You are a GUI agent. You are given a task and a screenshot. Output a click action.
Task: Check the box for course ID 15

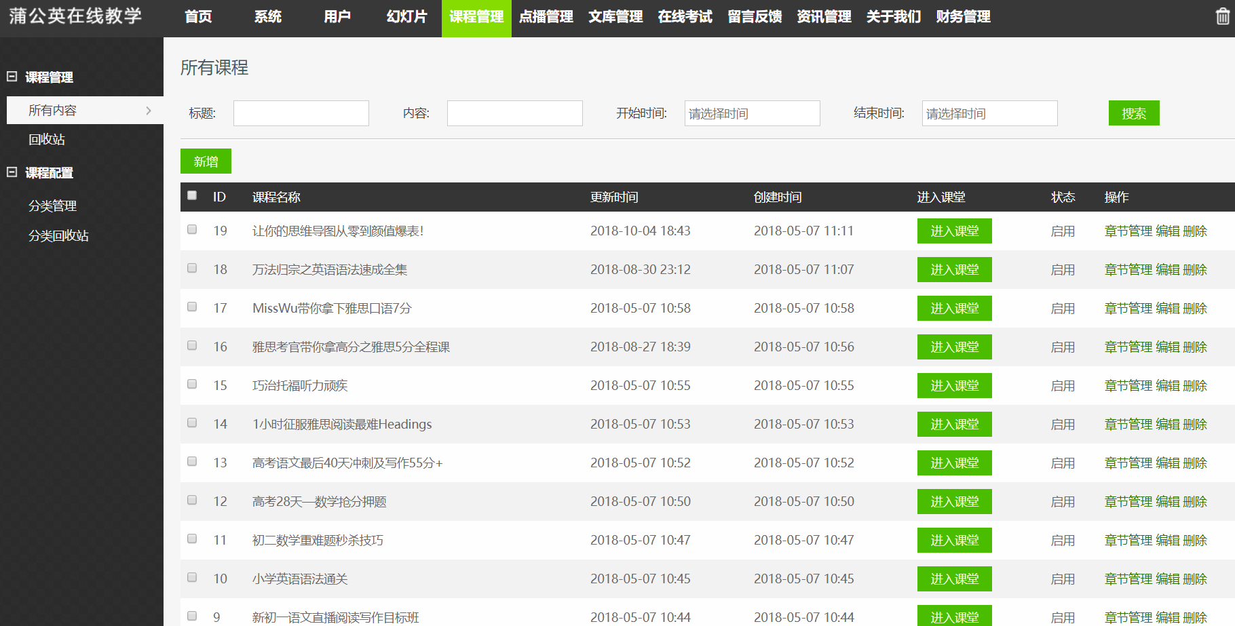192,384
